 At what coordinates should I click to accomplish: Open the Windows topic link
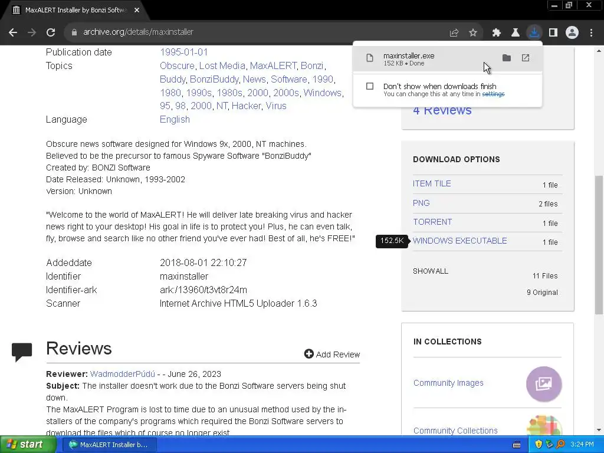coord(323,93)
